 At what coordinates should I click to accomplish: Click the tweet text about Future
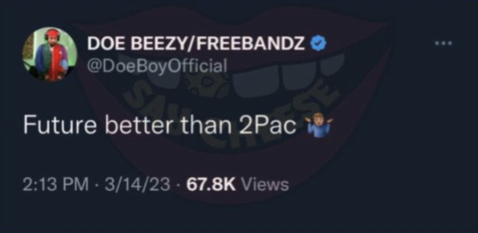177,126
